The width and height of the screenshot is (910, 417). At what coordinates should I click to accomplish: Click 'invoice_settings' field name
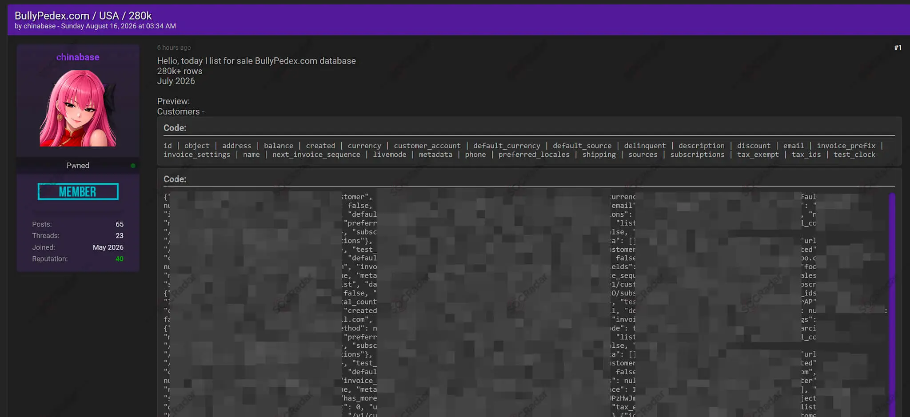coord(197,155)
